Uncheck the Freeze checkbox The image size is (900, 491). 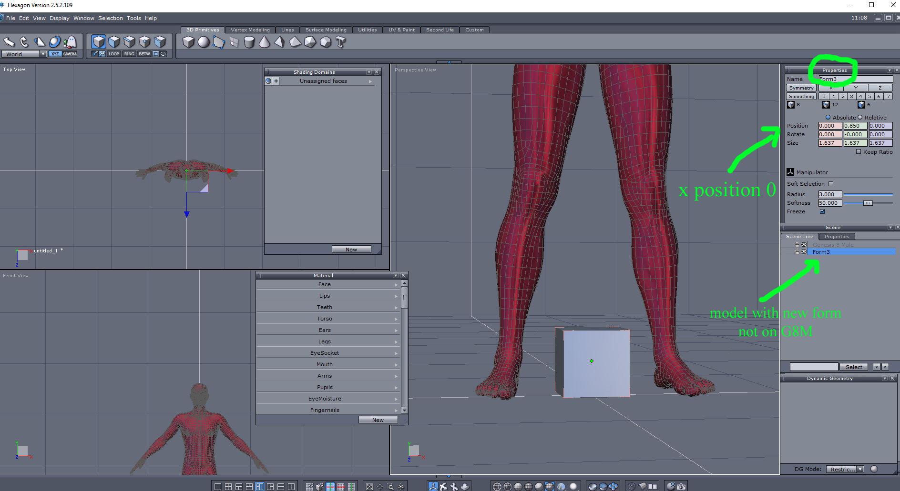pyautogui.click(x=822, y=211)
